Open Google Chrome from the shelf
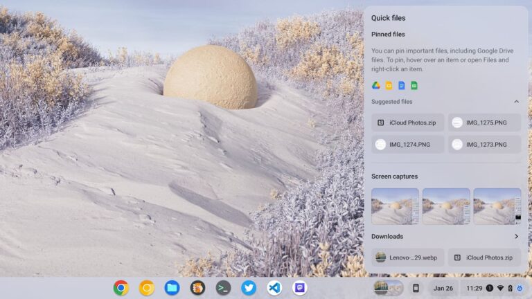This screenshot has width=532, height=299. pyautogui.click(x=121, y=288)
